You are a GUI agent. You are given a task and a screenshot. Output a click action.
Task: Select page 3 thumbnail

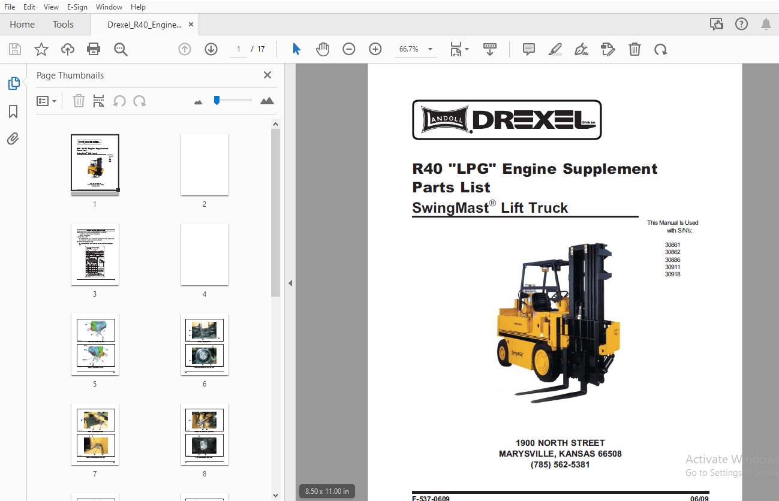(95, 255)
